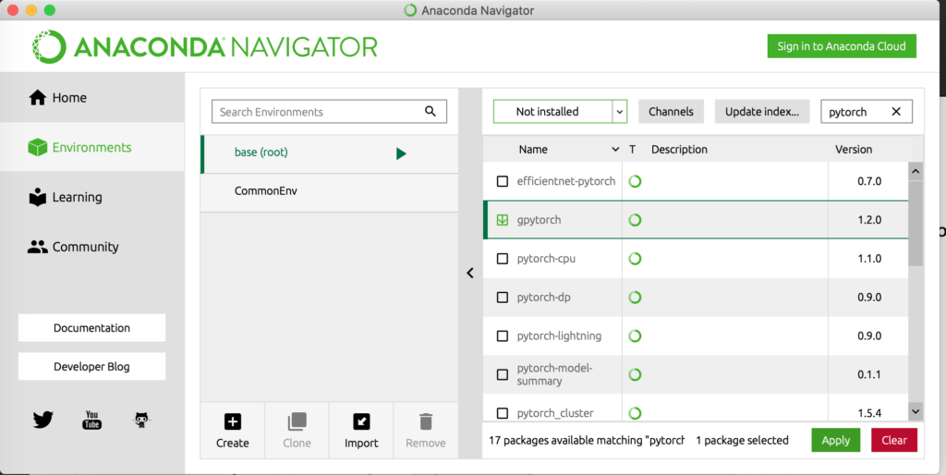The image size is (946, 475).
Task: Click the Learning book icon
Action: coord(37,198)
